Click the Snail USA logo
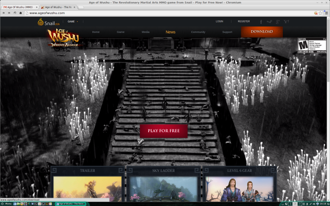This screenshot has height=206, width=330. [x=49, y=22]
